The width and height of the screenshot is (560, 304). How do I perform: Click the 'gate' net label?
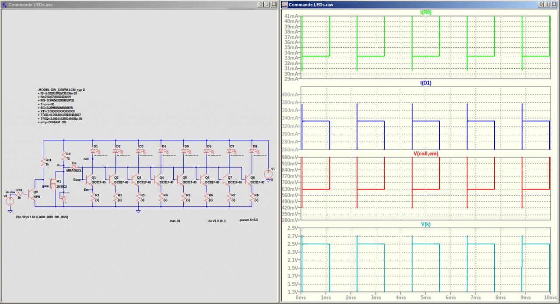[45, 185]
